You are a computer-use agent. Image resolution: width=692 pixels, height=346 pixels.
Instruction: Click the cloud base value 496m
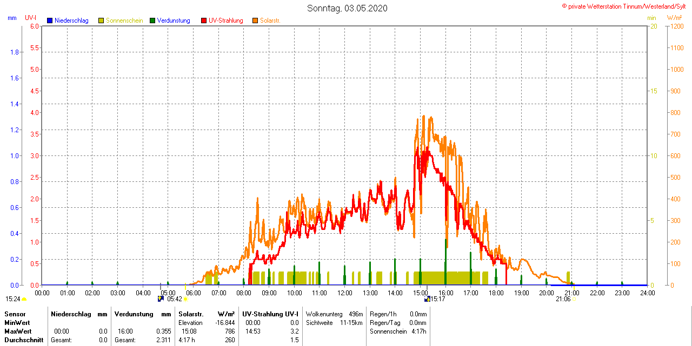coord(356,314)
